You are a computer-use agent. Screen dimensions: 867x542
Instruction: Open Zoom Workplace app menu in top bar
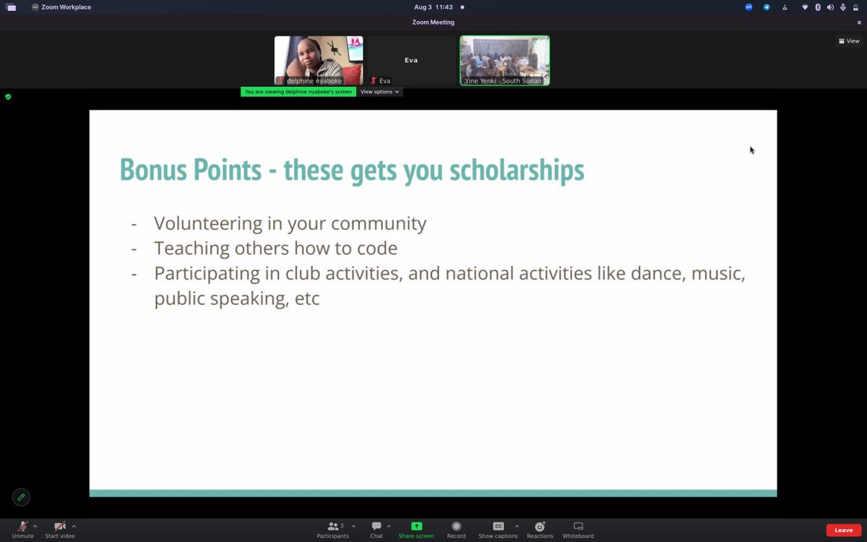(x=61, y=7)
